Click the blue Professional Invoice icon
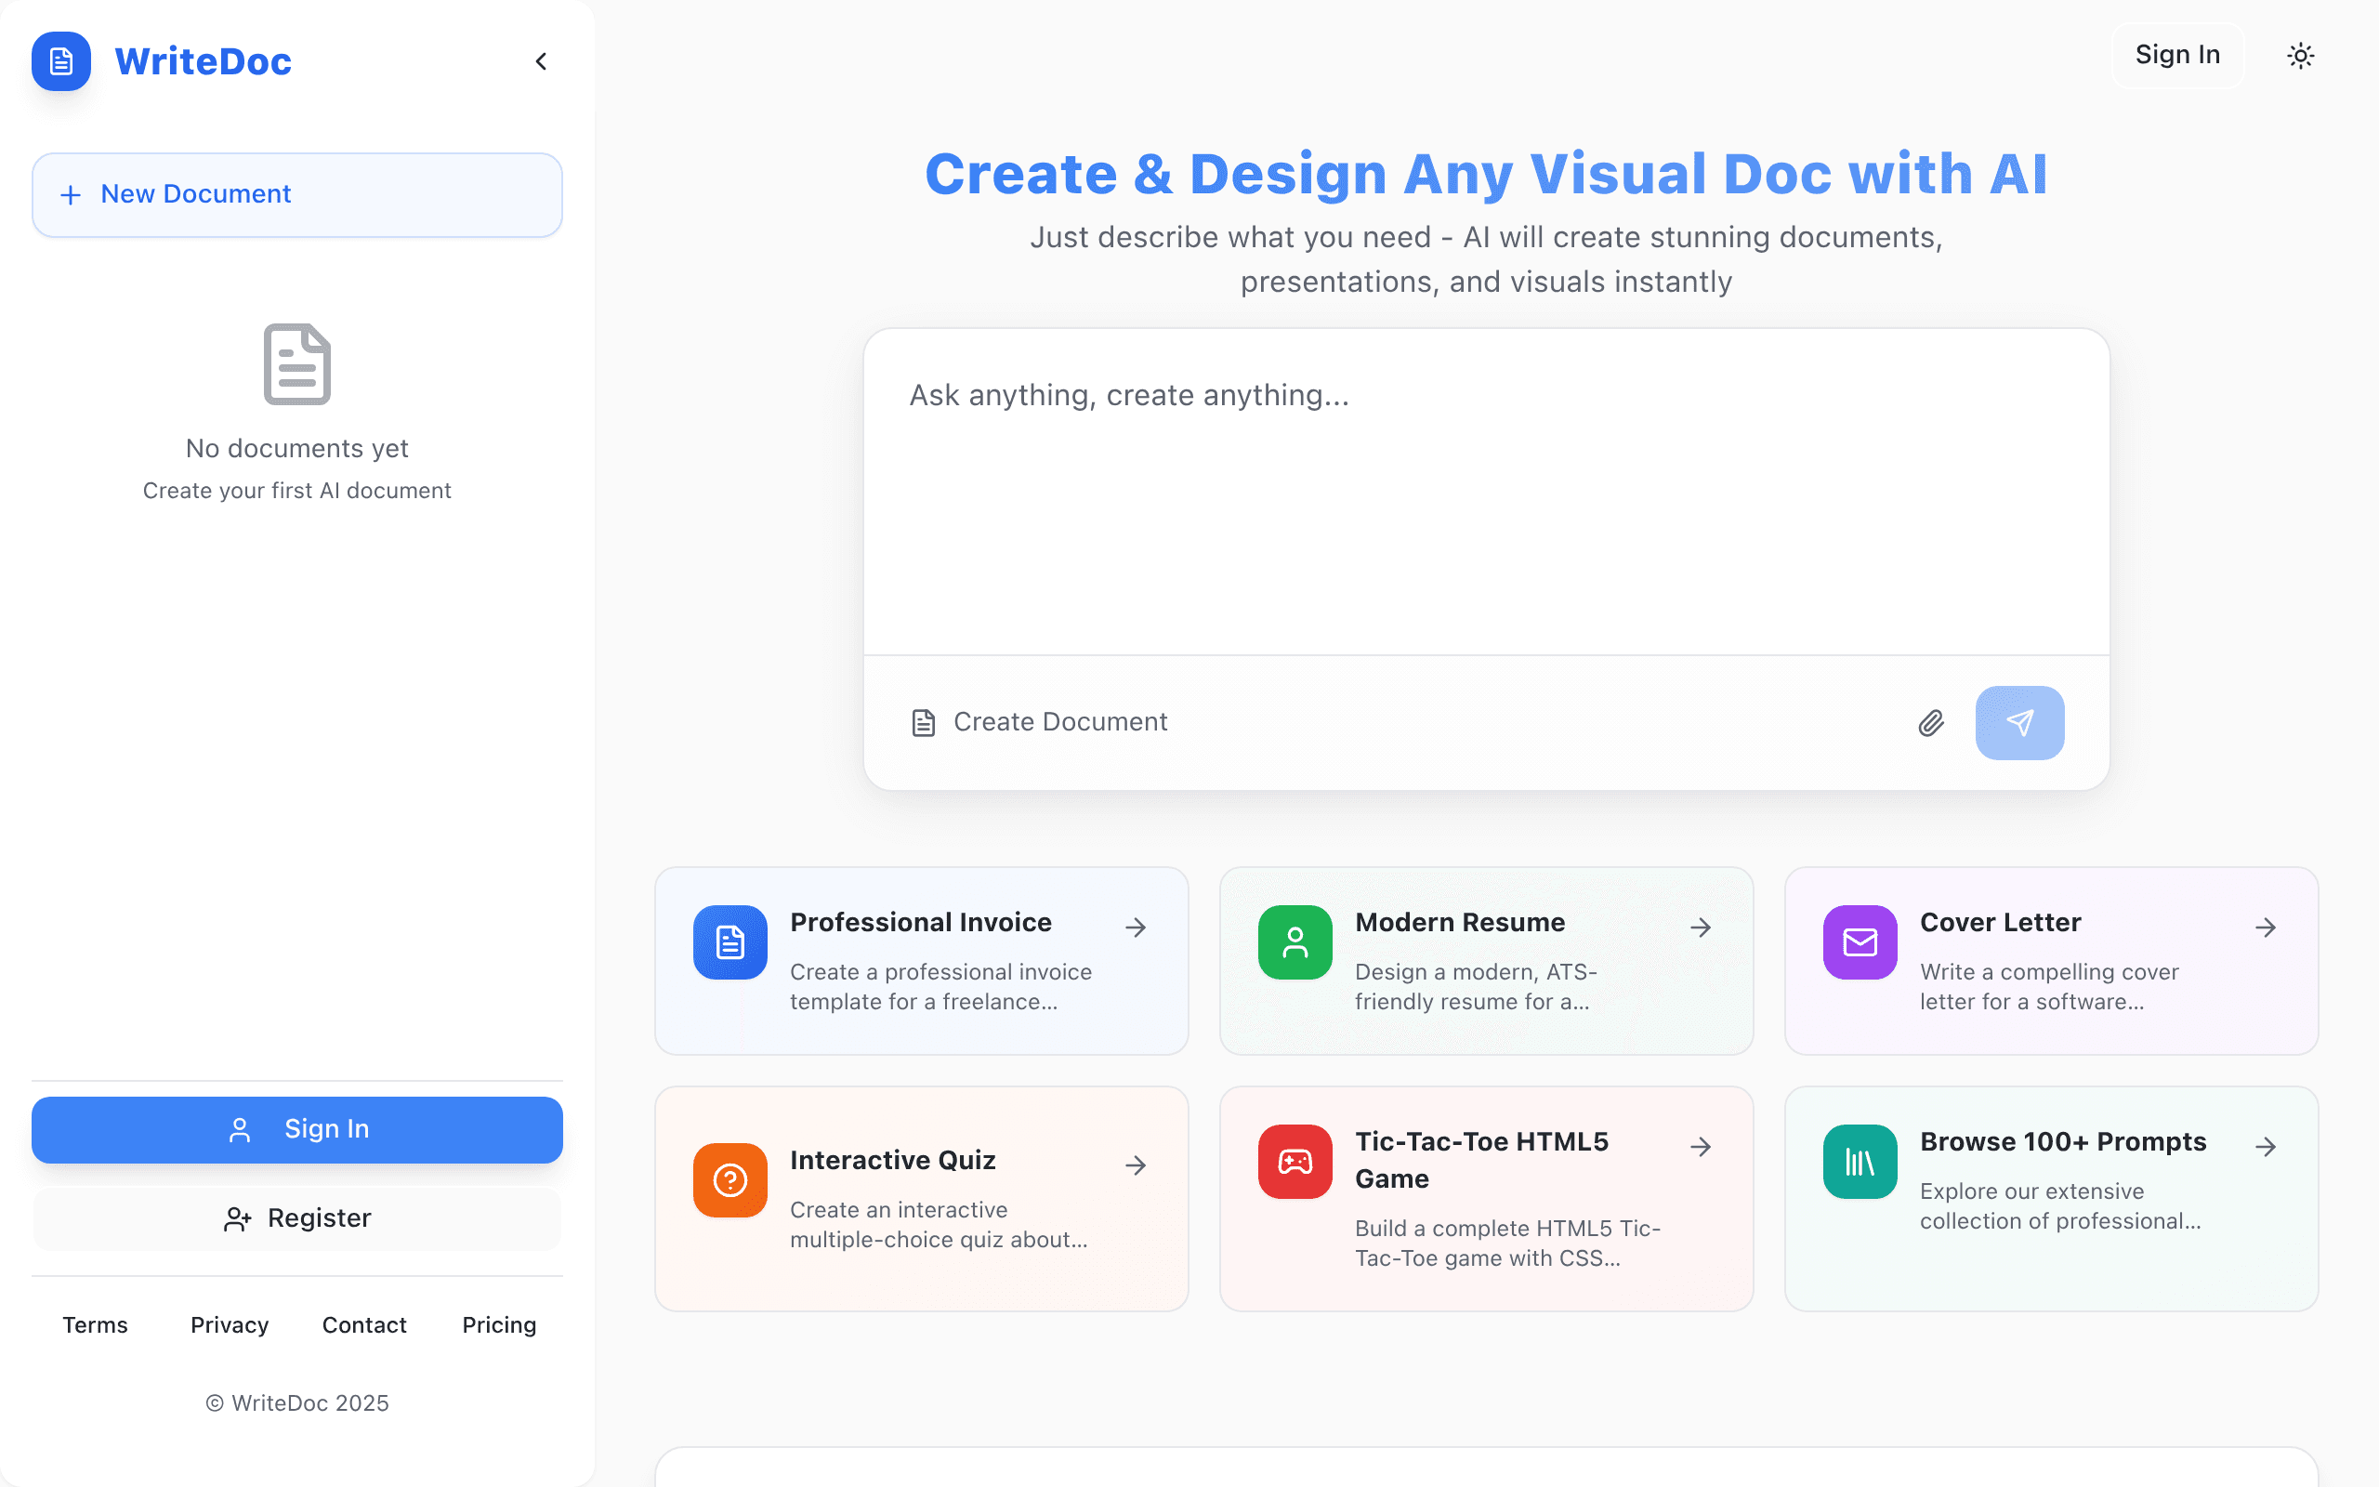Screen dimensions: 2379x1487 point(729,942)
